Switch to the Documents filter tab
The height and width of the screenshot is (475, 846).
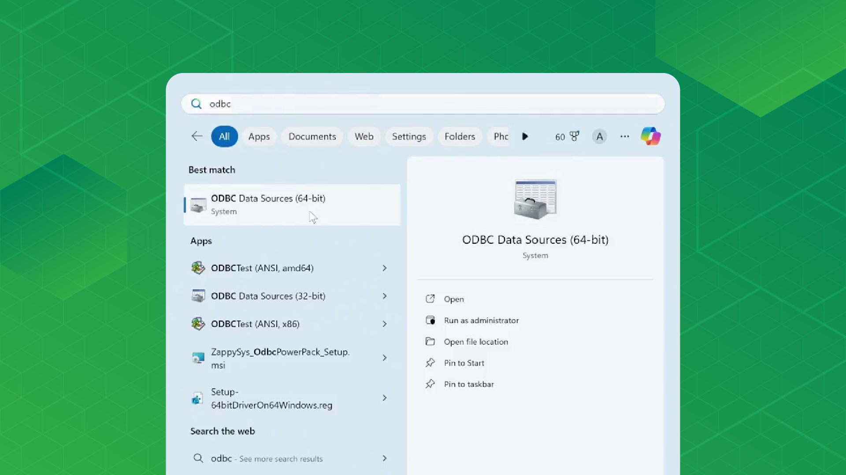click(x=312, y=137)
